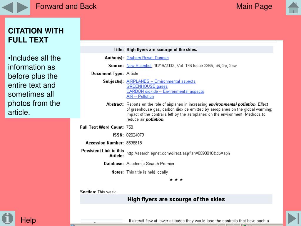Go back with the left arrow icon
The image size is (301, 226).
click(x=7, y=7)
